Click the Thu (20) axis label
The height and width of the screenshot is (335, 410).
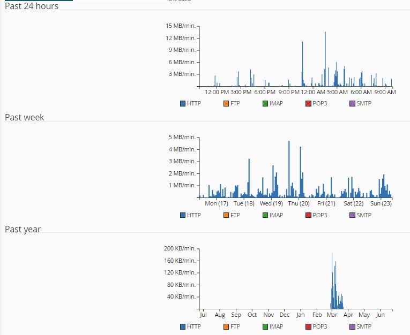click(299, 203)
